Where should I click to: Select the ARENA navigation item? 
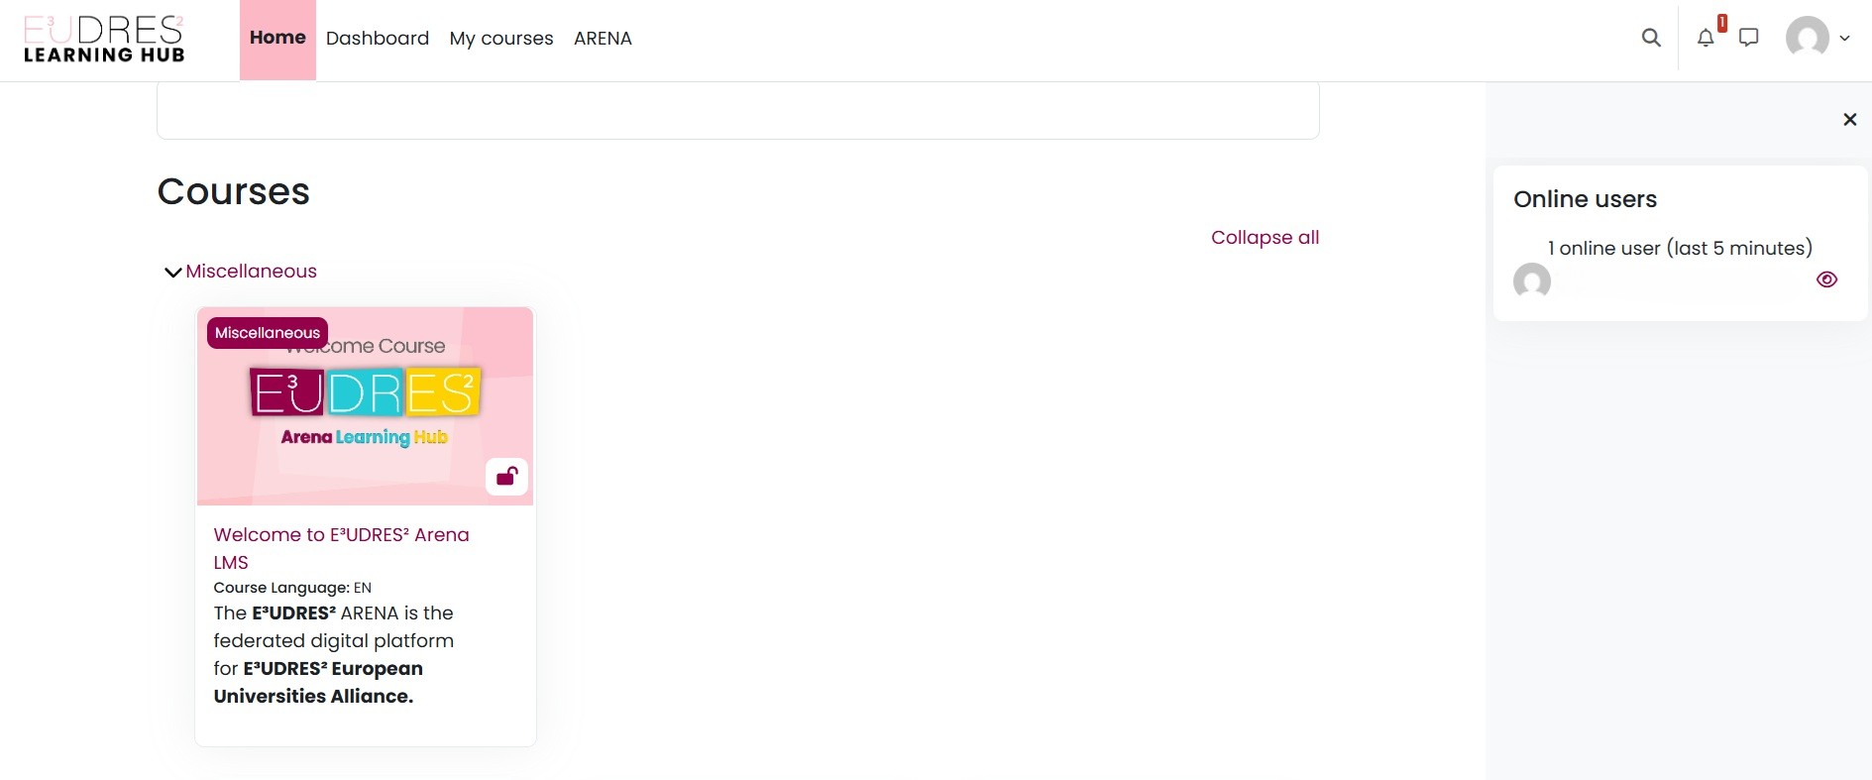tap(603, 39)
